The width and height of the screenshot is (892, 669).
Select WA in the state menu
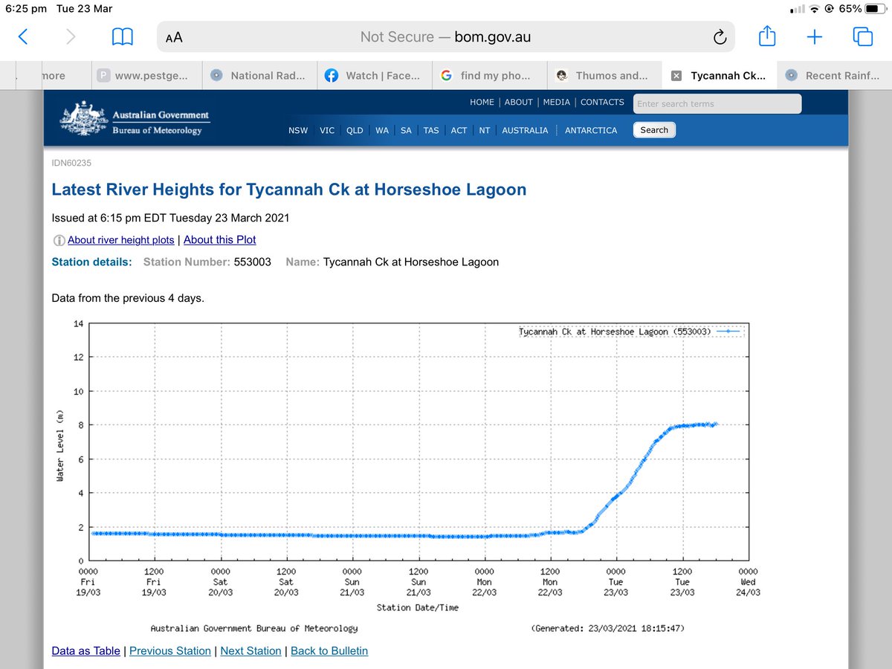click(382, 130)
